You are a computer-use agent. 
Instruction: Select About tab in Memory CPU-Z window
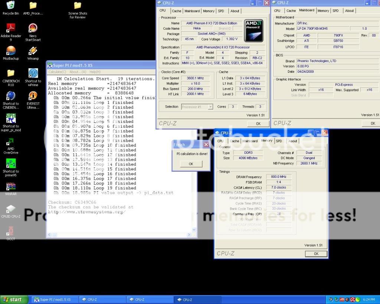tap(292, 141)
